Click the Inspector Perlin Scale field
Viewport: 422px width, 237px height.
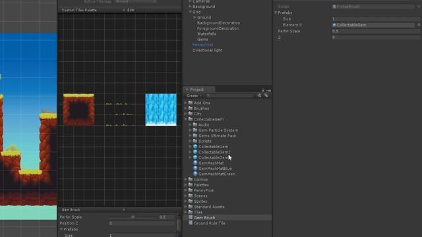click(x=377, y=31)
